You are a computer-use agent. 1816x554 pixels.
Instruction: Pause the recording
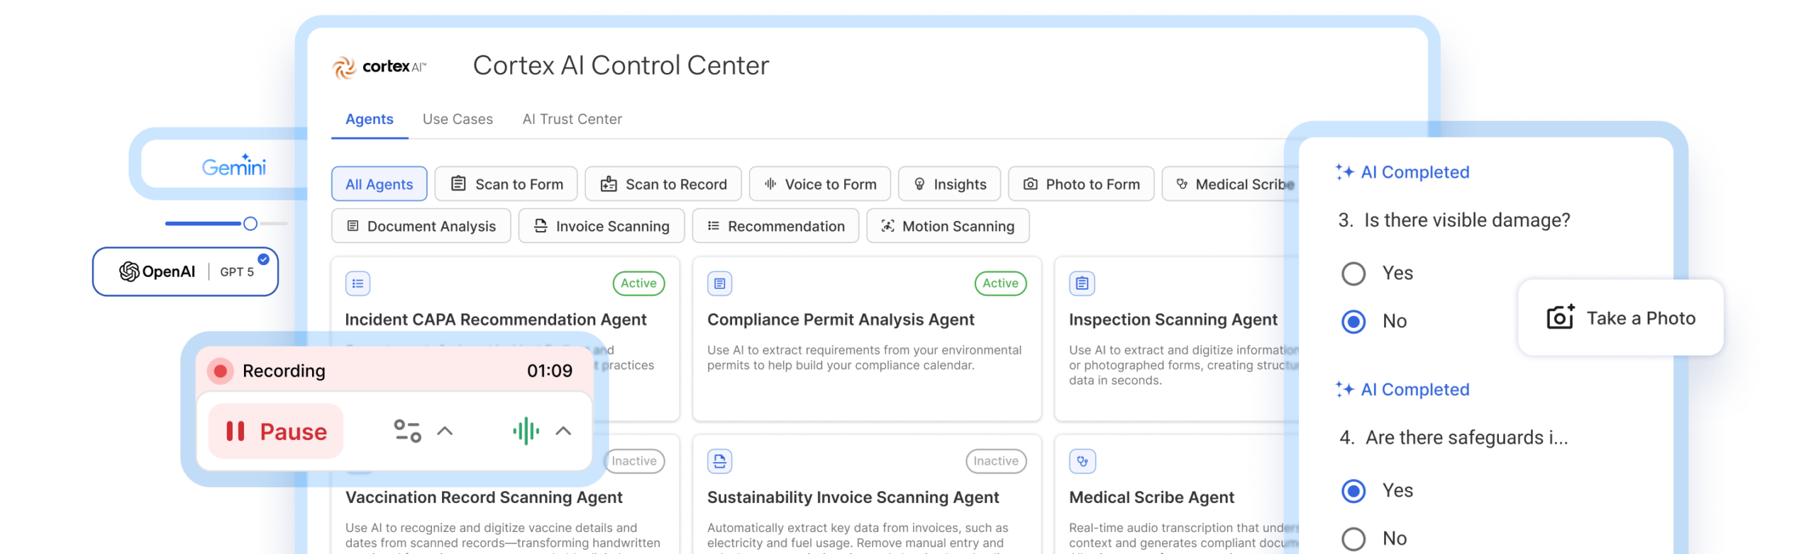point(276,431)
